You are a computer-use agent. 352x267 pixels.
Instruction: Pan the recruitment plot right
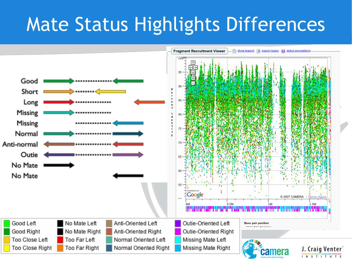click(195, 67)
